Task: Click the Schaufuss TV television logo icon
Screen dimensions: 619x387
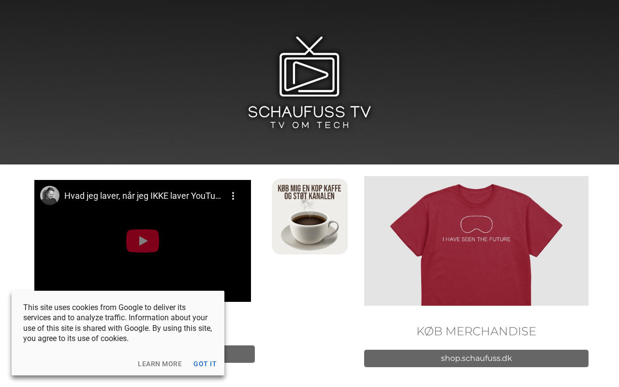Action: [x=309, y=67]
